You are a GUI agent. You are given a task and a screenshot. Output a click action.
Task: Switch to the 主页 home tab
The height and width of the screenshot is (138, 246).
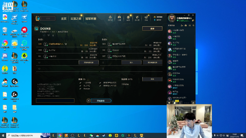(x=64, y=19)
